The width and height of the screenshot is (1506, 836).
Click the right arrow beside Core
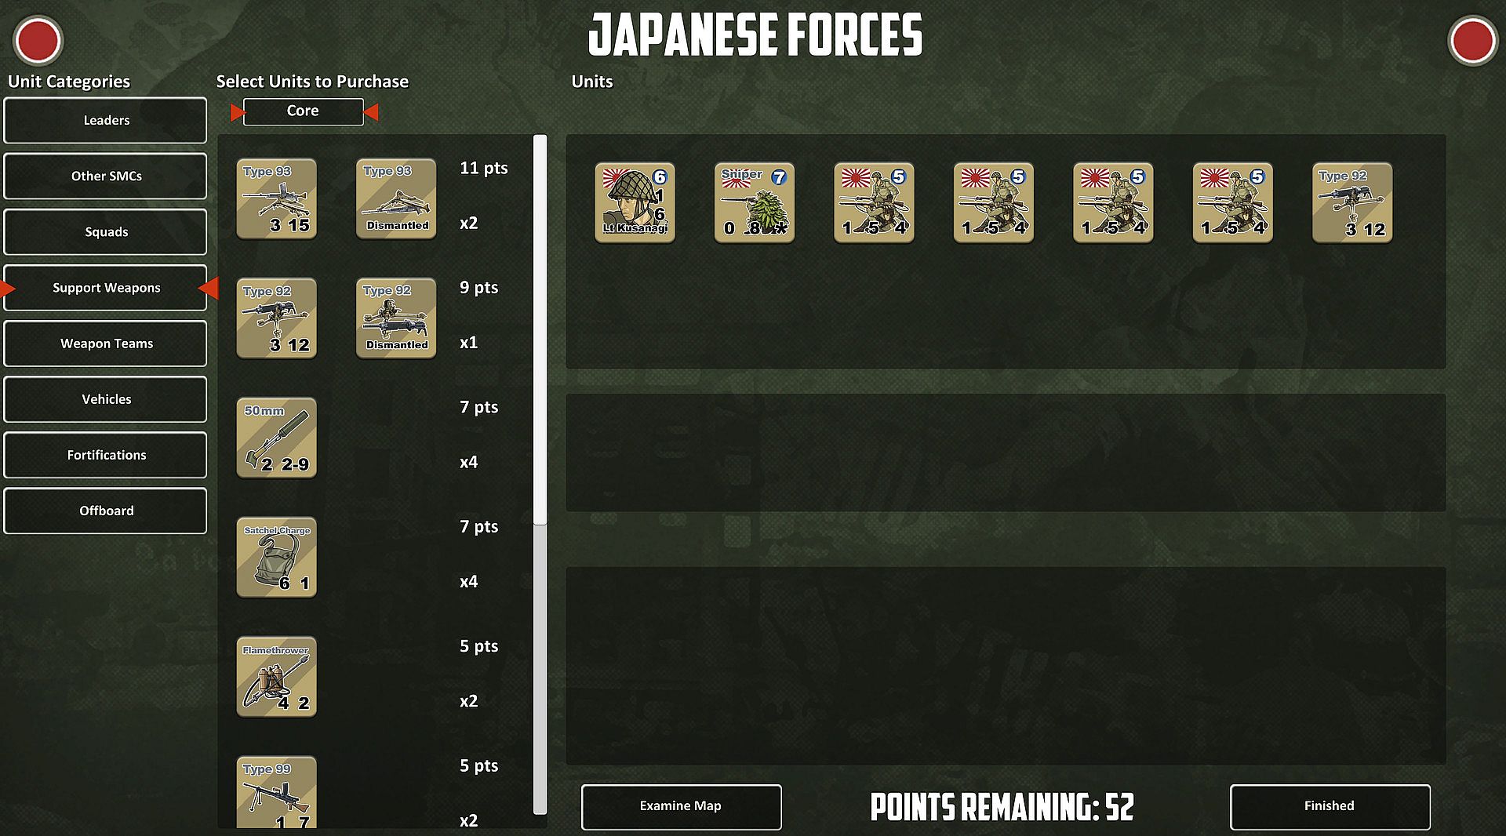(x=372, y=112)
